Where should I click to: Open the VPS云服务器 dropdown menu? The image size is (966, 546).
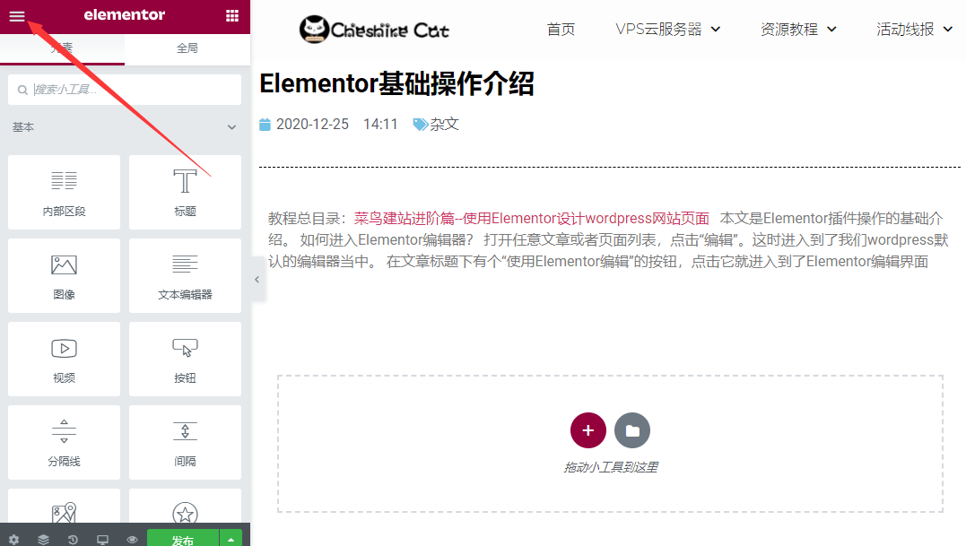[x=661, y=28]
